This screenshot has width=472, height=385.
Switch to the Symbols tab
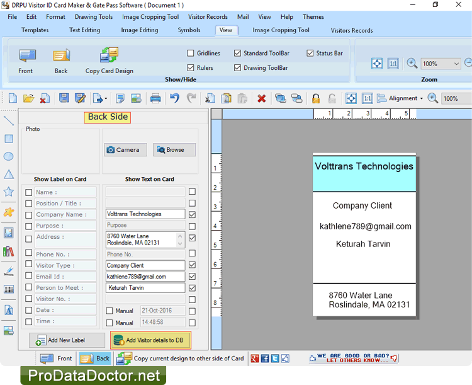pyautogui.click(x=189, y=30)
